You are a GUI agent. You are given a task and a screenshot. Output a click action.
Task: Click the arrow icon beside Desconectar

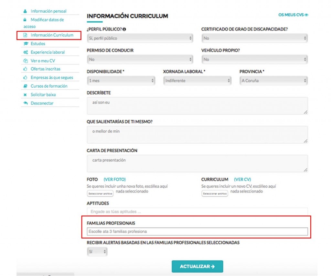tap(26, 103)
